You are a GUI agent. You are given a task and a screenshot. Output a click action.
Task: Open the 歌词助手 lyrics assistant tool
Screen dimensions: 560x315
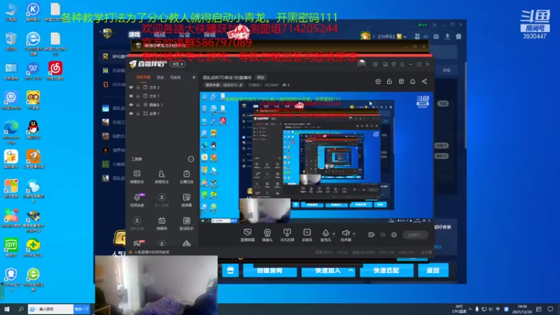click(x=186, y=223)
